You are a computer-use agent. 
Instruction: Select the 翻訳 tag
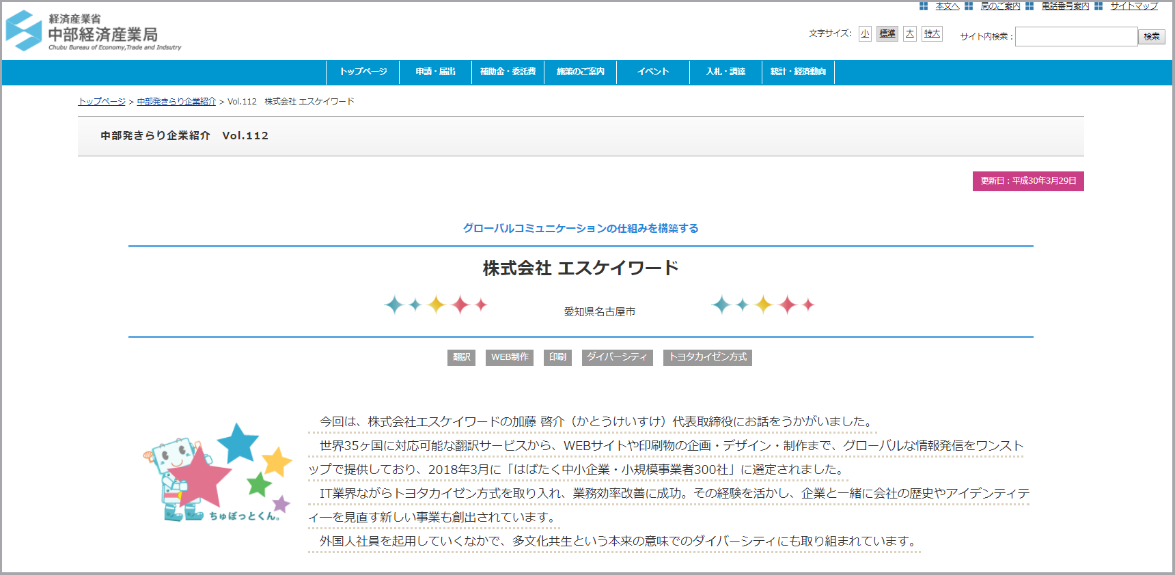click(x=461, y=357)
